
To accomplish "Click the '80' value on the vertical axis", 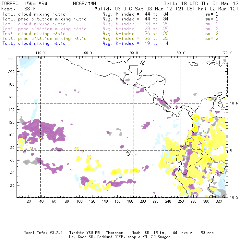I will click(12, 148).
